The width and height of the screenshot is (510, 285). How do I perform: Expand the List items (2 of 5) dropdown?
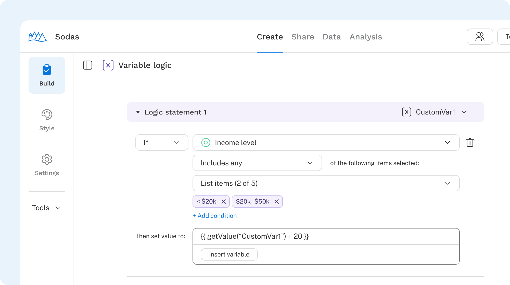(x=326, y=183)
